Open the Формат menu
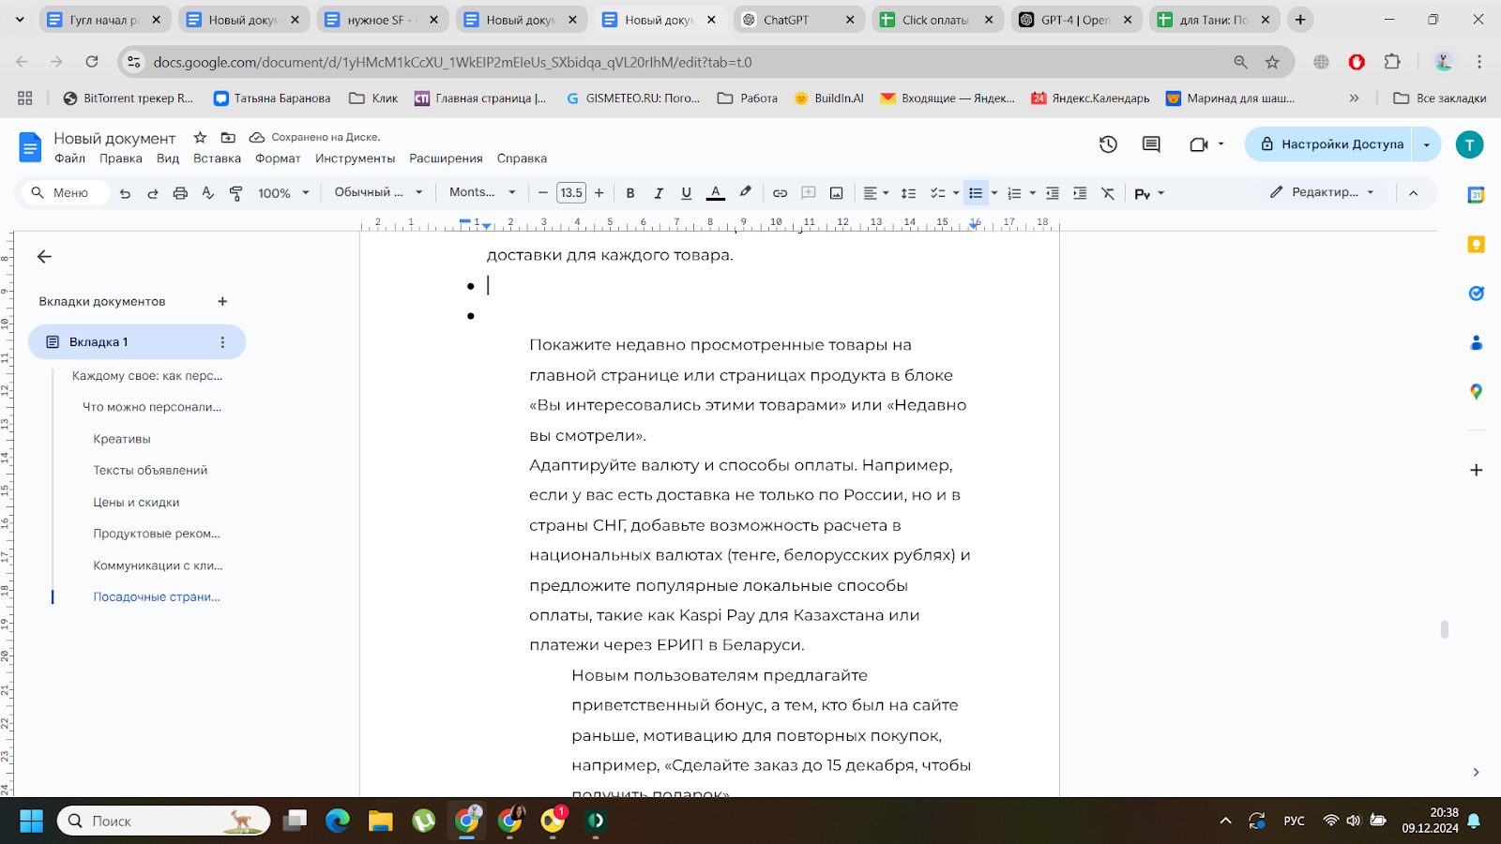Viewport: 1501px width, 844px height. pyautogui.click(x=278, y=158)
